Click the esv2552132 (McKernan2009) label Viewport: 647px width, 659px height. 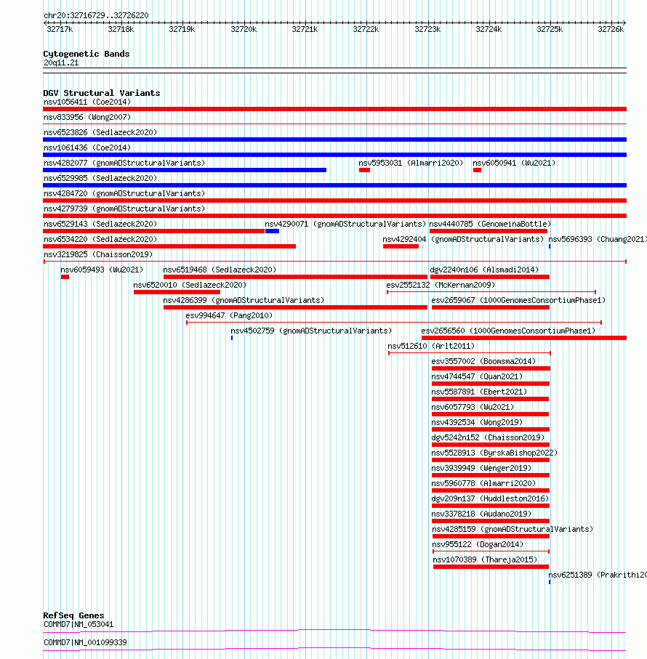tap(441, 285)
